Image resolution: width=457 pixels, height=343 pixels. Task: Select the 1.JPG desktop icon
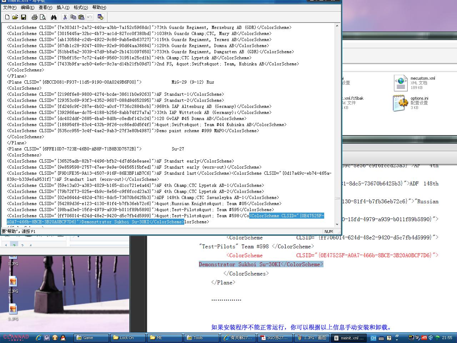click(x=13, y=260)
